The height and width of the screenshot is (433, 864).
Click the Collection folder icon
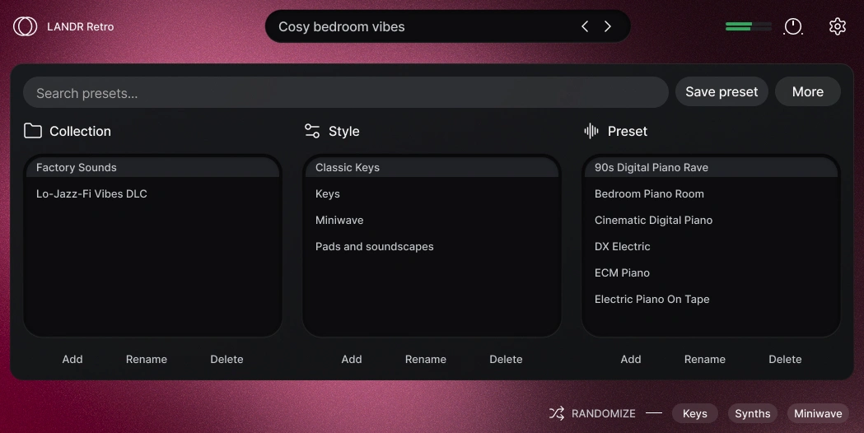click(x=32, y=131)
